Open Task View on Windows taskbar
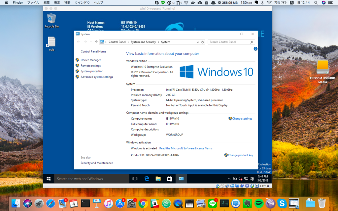 click(x=135, y=179)
